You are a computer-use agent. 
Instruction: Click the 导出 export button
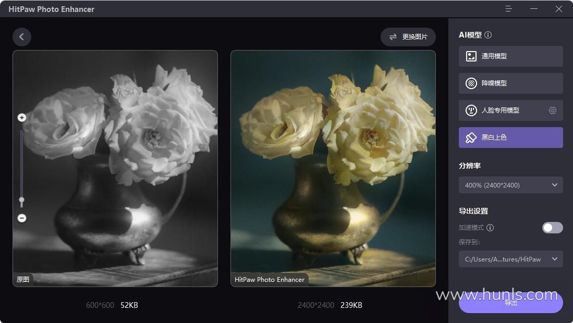510,303
